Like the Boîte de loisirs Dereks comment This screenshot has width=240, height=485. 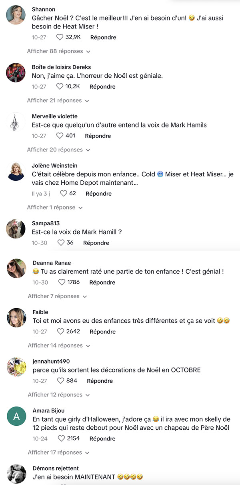point(60,87)
